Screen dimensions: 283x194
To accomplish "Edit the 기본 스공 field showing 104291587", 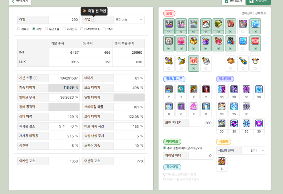I will click(64, 78).
